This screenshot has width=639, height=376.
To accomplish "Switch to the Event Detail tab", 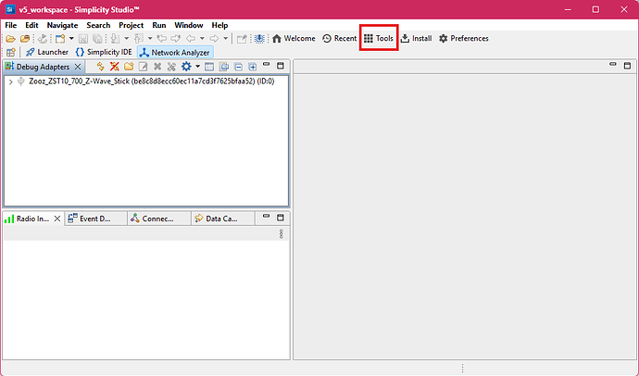I will pyautogui.click(x=95, y=219).
